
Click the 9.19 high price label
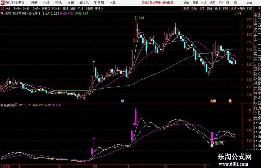(141, 18)
